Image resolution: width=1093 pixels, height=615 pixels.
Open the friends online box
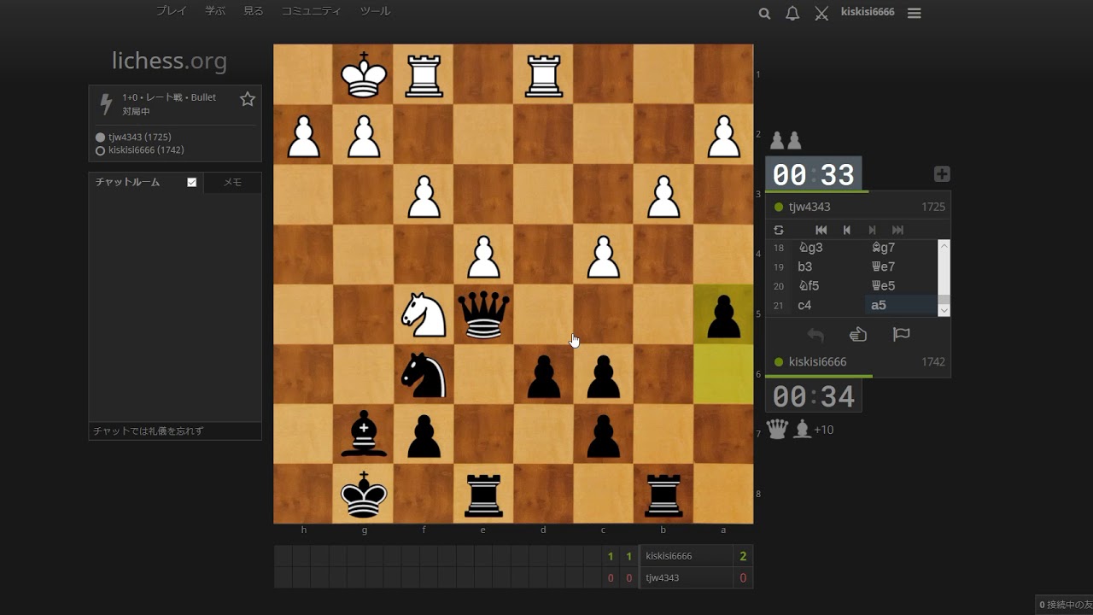point(1064,605)
